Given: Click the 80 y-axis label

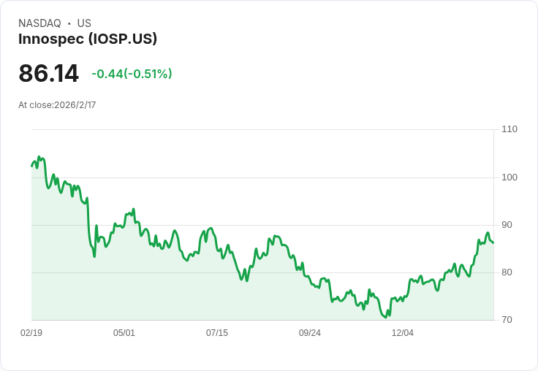Looking at the screenshot, I should pyautogui.click(x=507, y=272).
